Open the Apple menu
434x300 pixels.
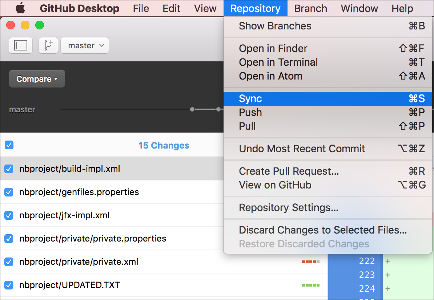click(x=20, y=8)
